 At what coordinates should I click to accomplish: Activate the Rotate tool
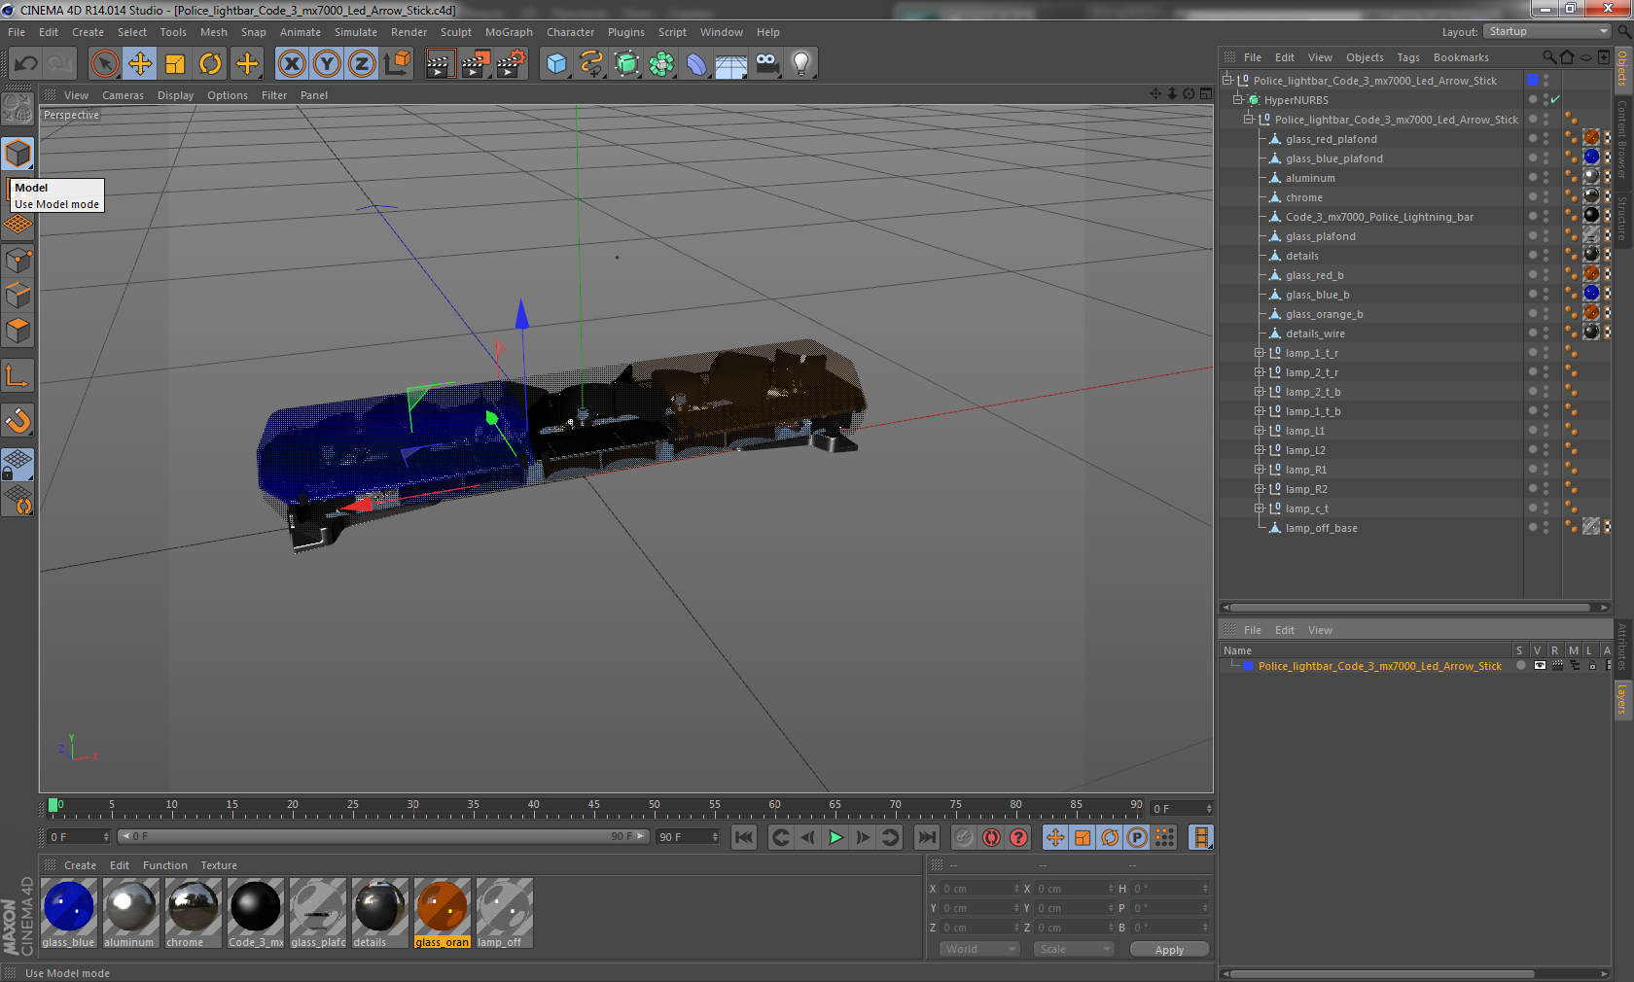210,64
